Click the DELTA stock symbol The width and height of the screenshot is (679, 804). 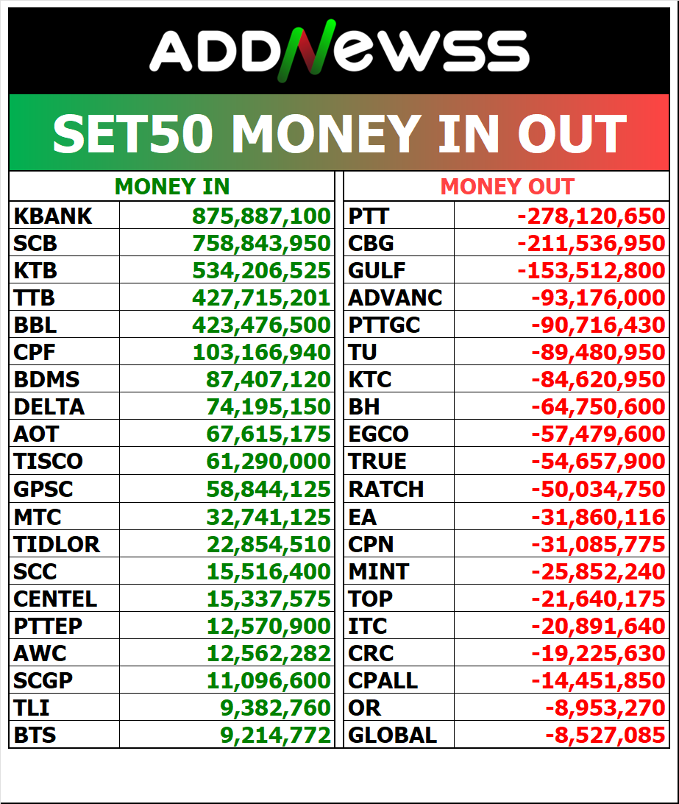click(x=49, y=406)
